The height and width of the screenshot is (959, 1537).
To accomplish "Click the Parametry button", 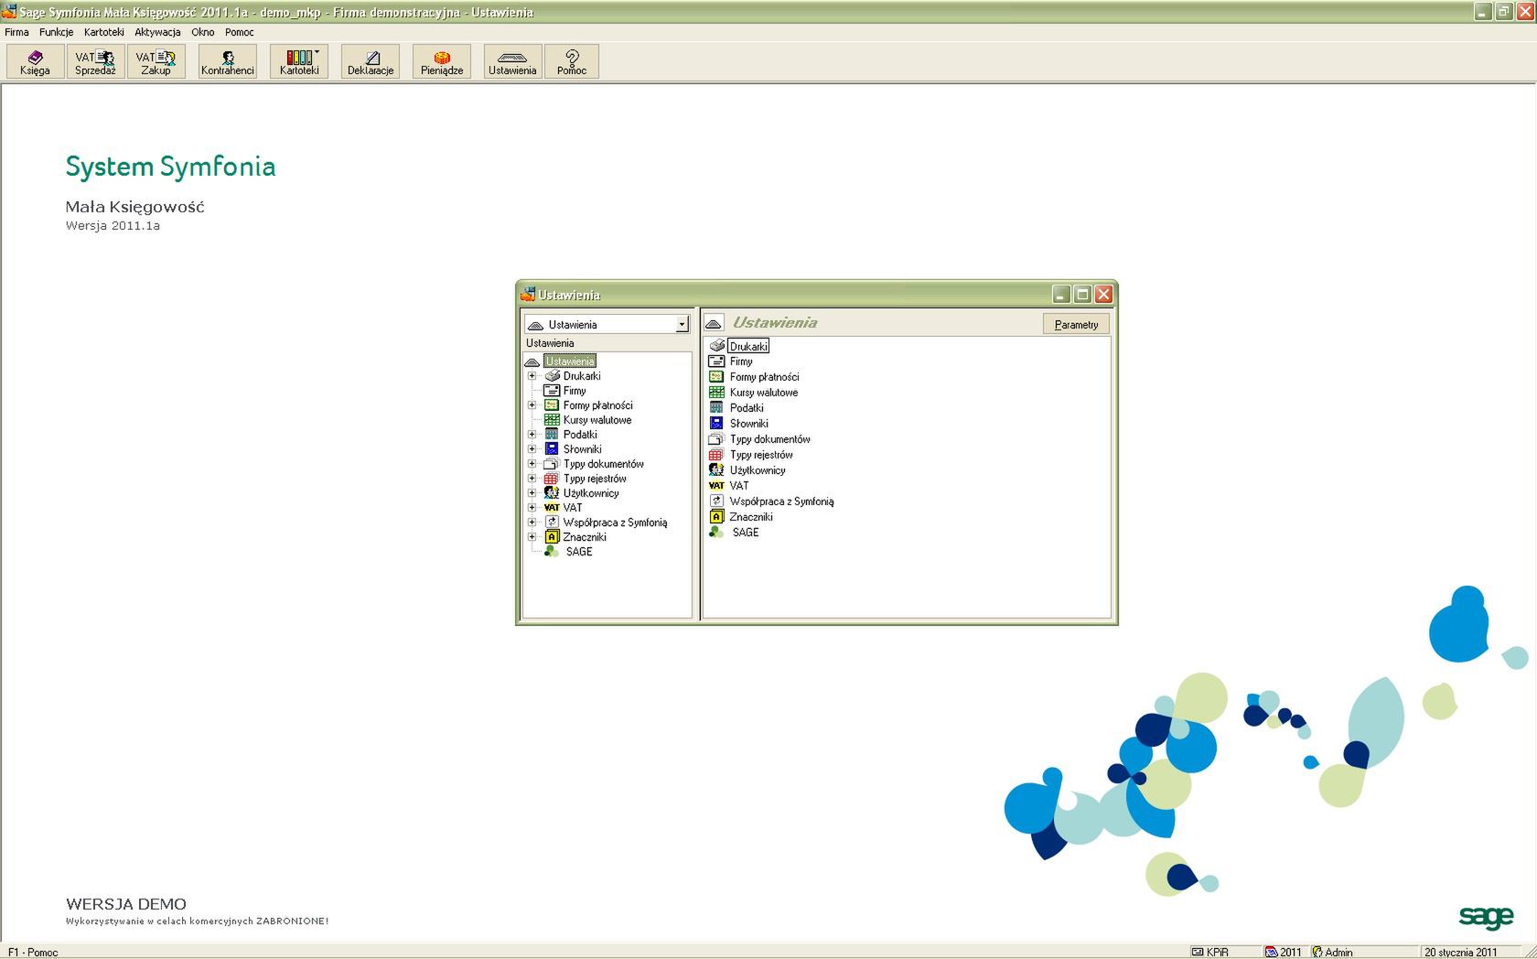I will pyautogui.click(x=1076, y=324).
